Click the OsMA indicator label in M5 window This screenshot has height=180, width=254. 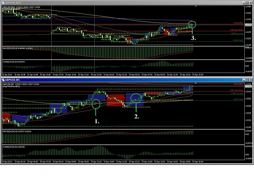14,147
